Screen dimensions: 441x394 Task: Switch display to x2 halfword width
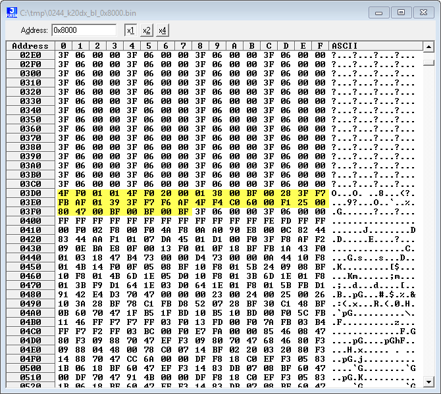click(146, 30)
